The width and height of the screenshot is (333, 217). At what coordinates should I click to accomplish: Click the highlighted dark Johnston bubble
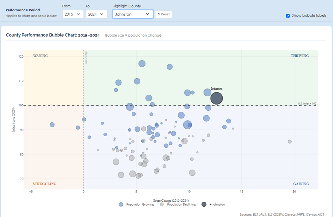click(x=217, y=98)
